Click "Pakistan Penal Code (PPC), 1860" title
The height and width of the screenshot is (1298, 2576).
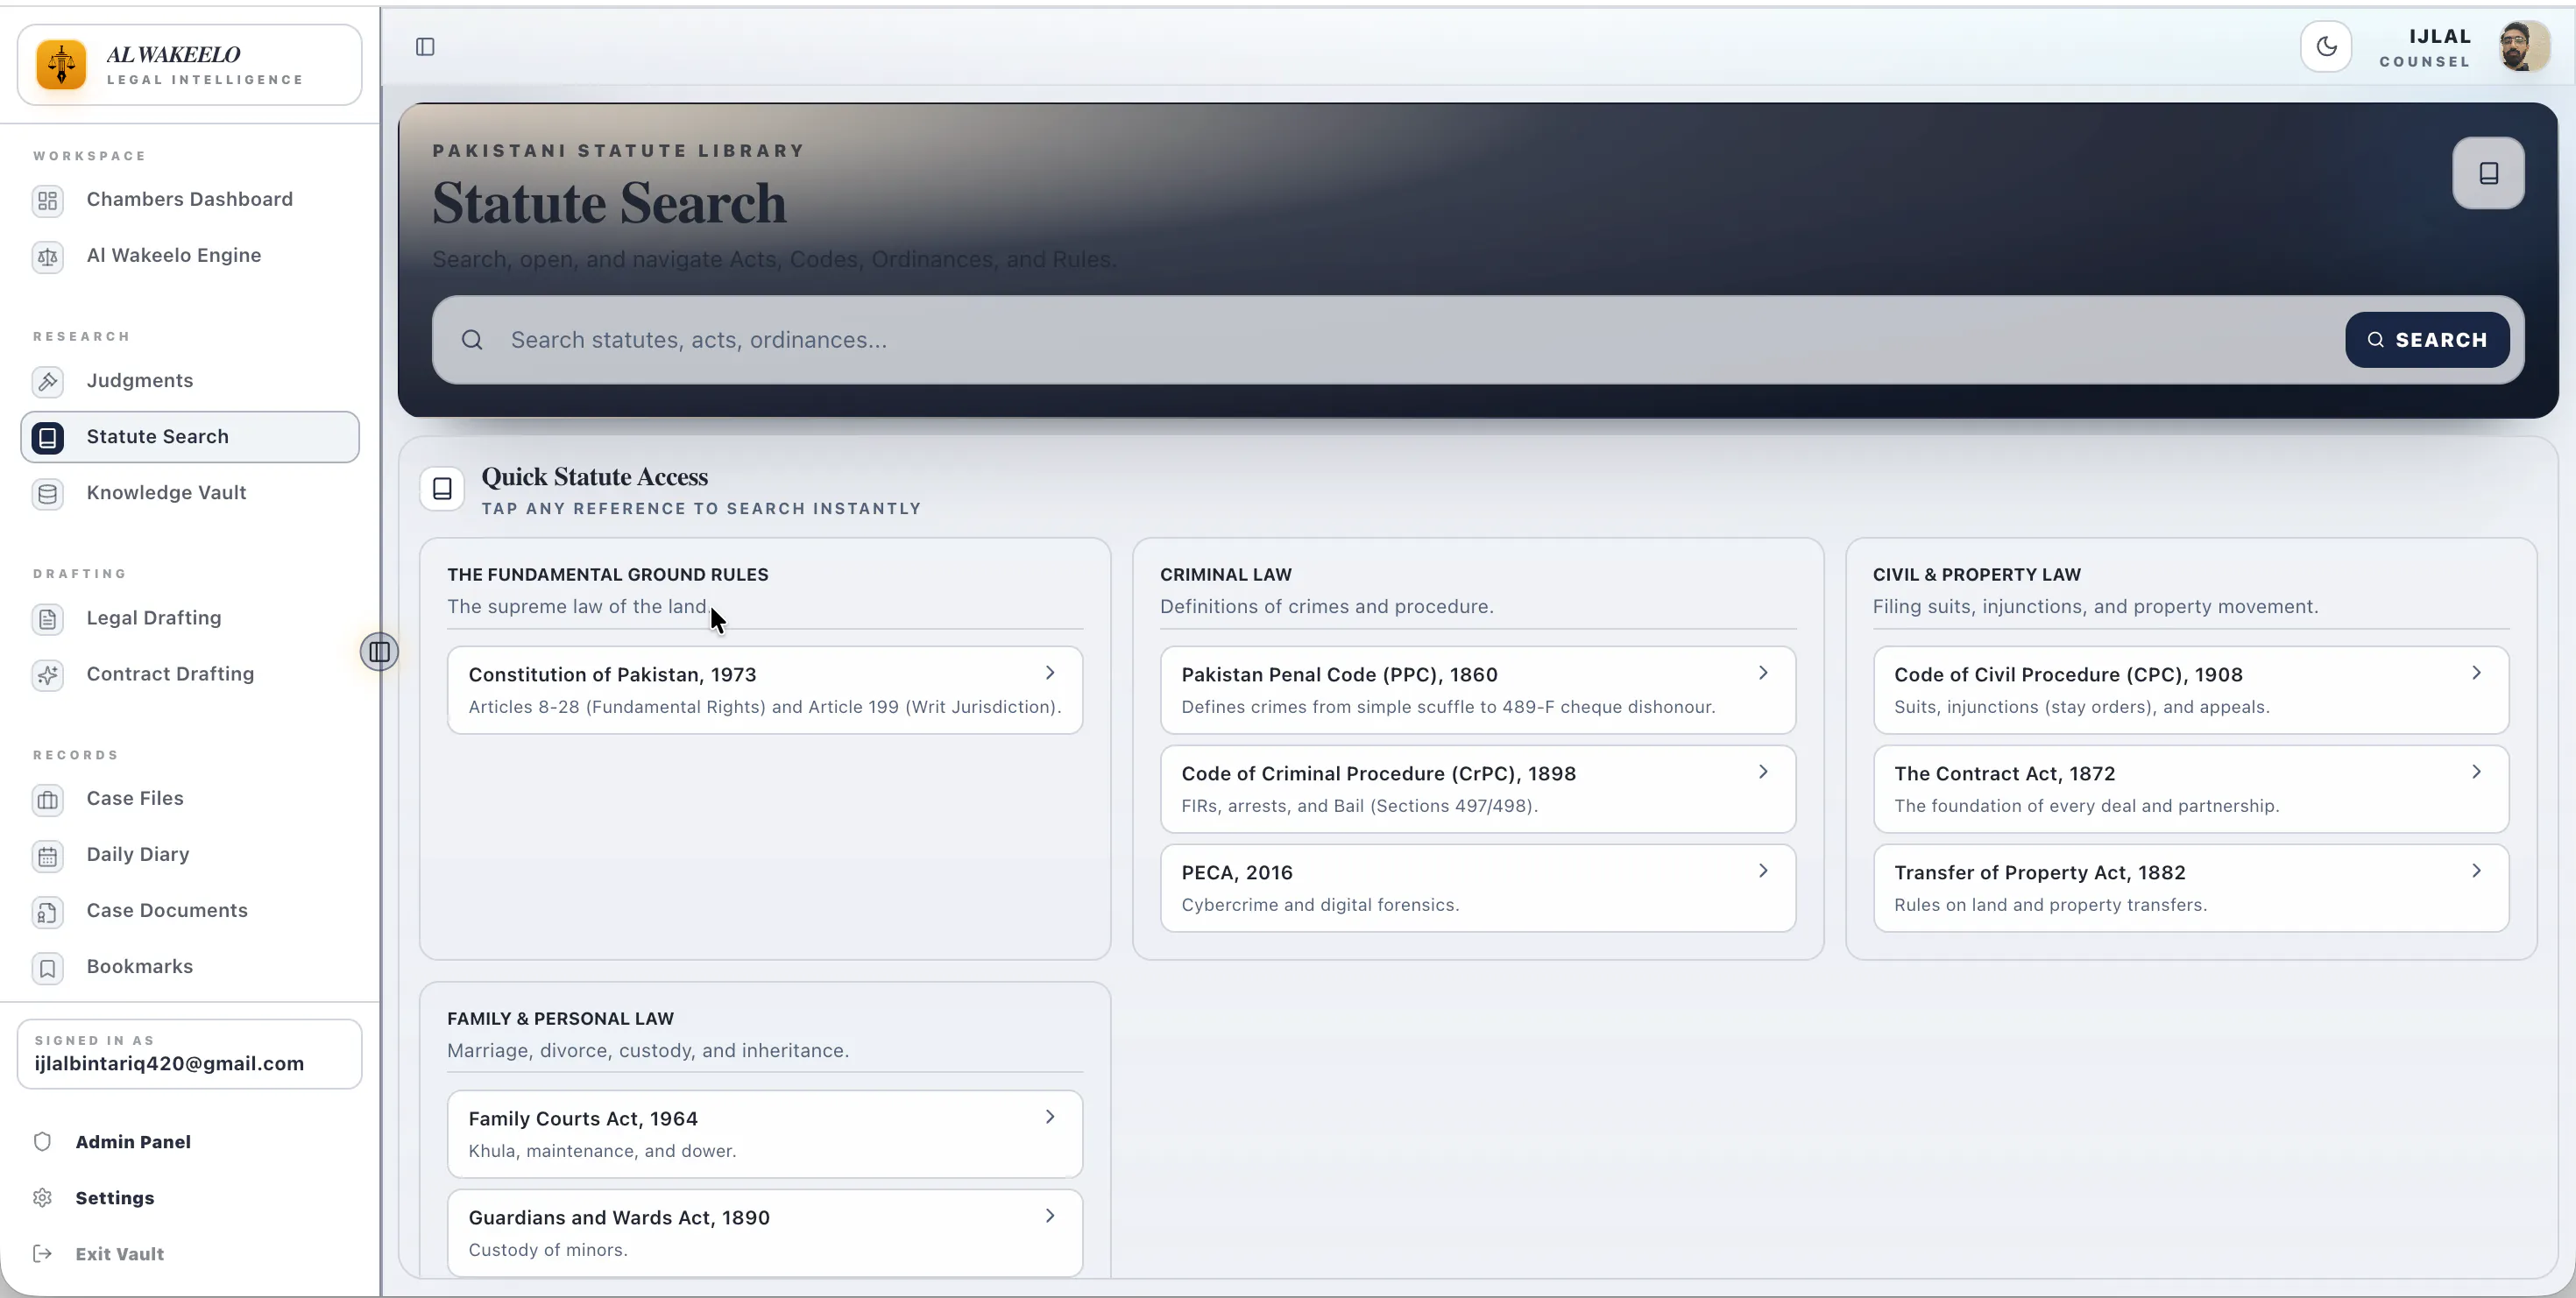pos(1339,675)
